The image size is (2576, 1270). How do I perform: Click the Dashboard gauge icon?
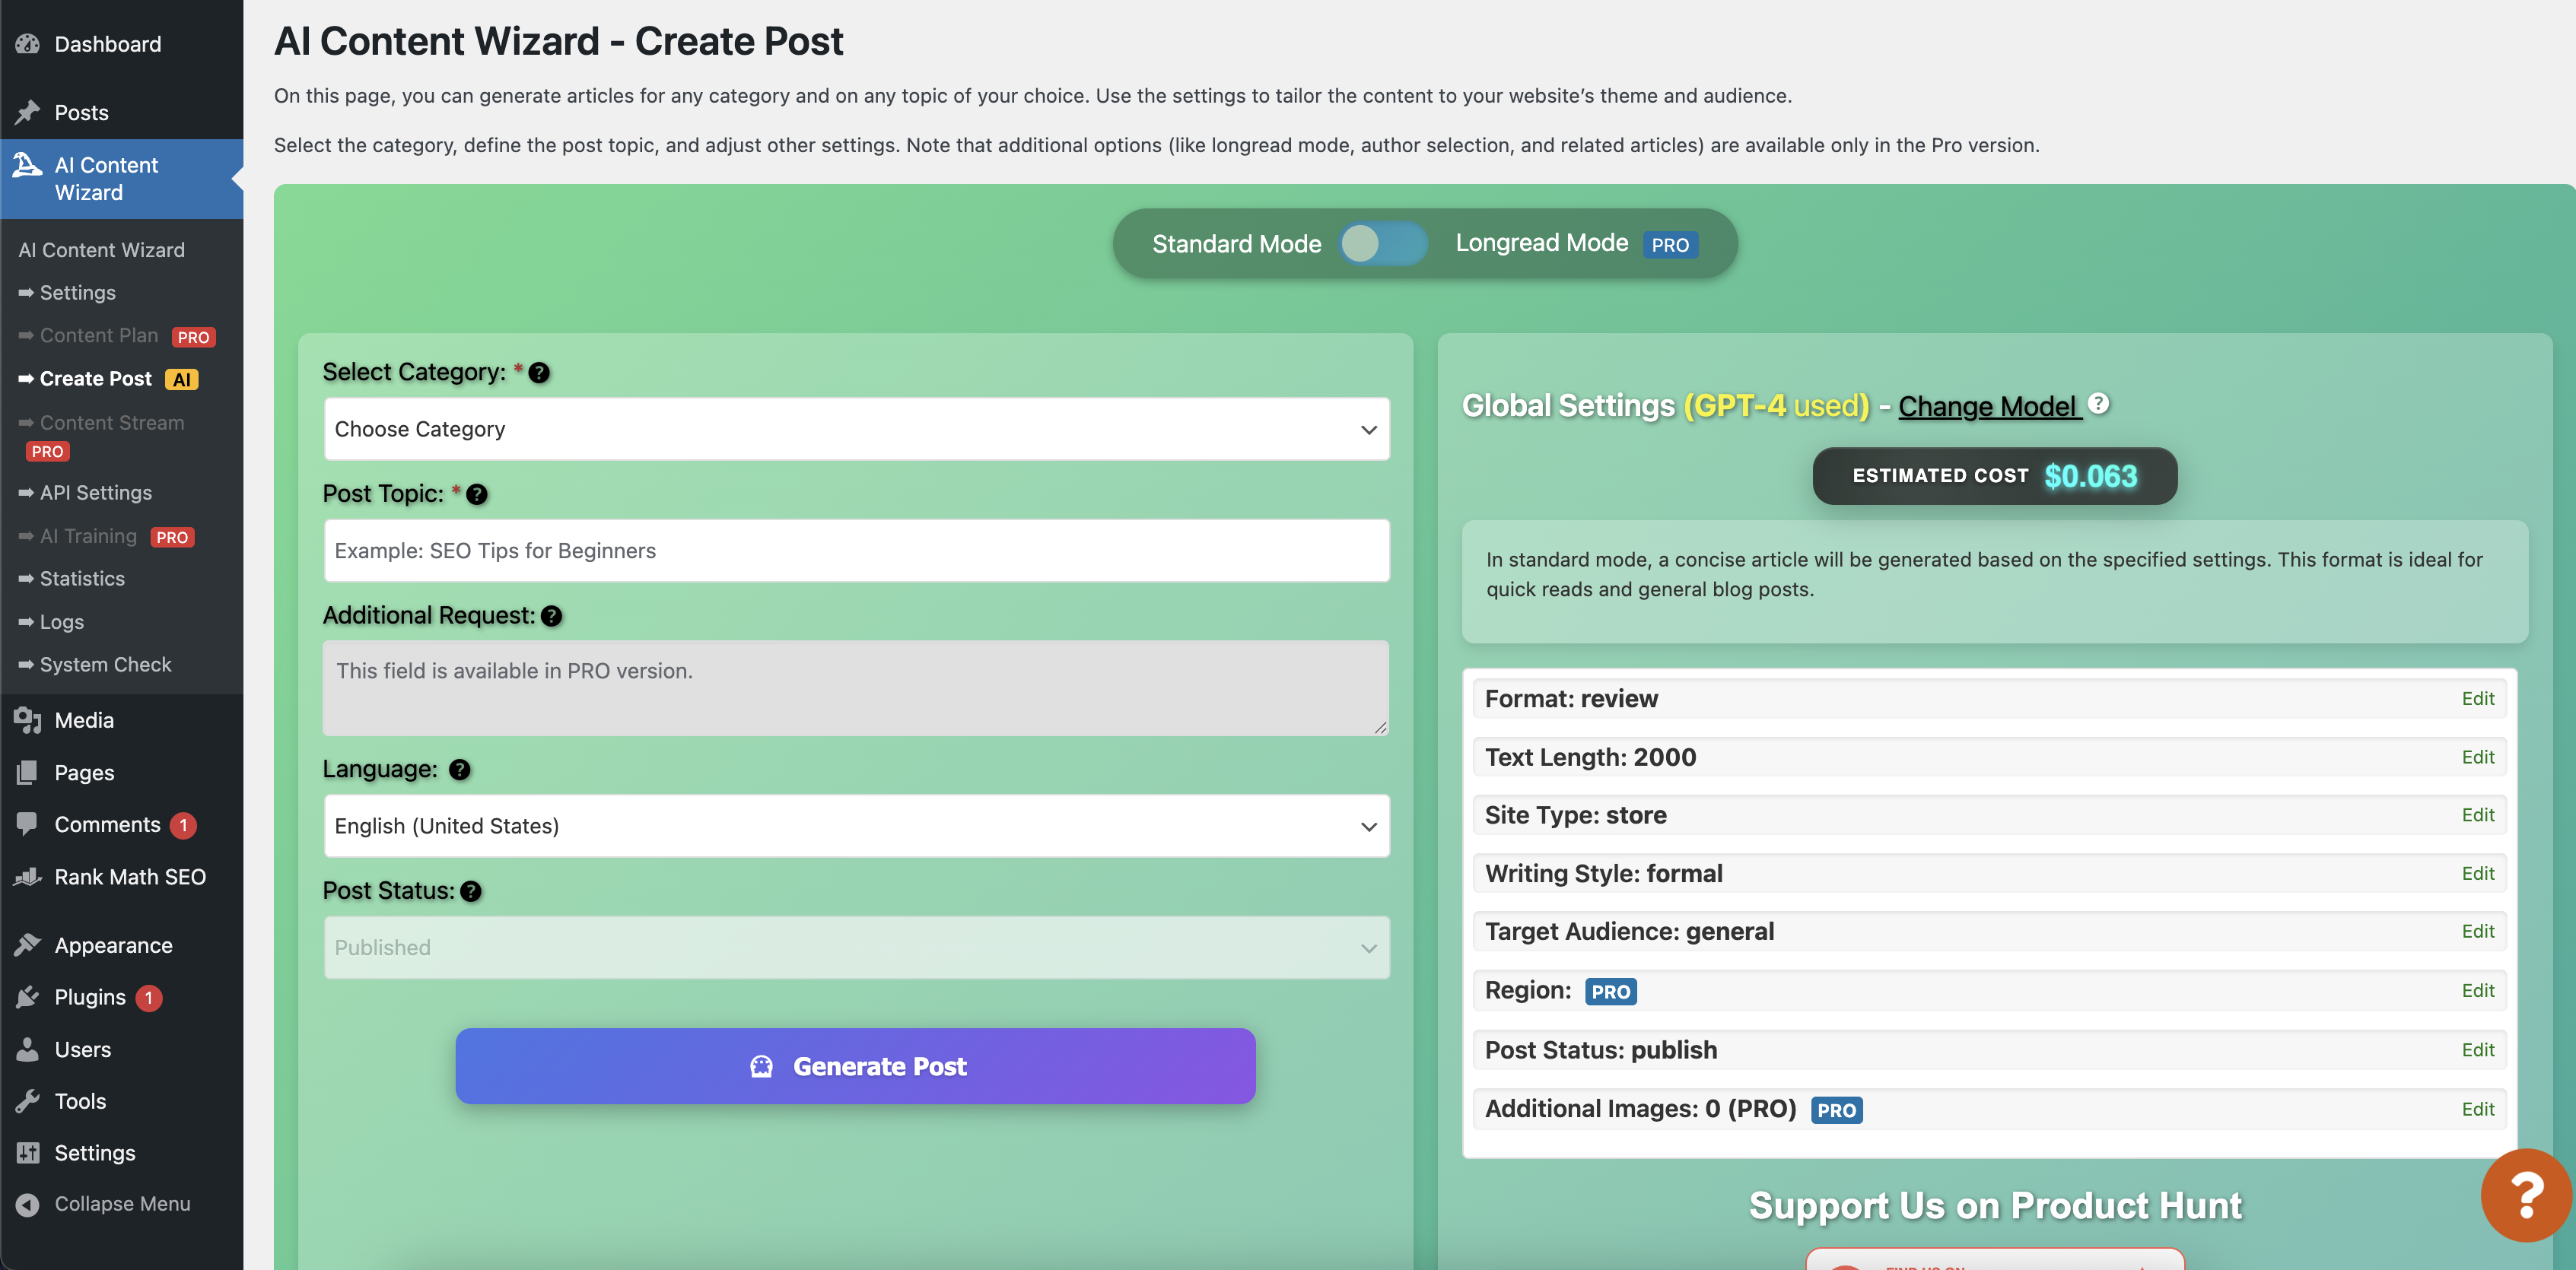27,44
